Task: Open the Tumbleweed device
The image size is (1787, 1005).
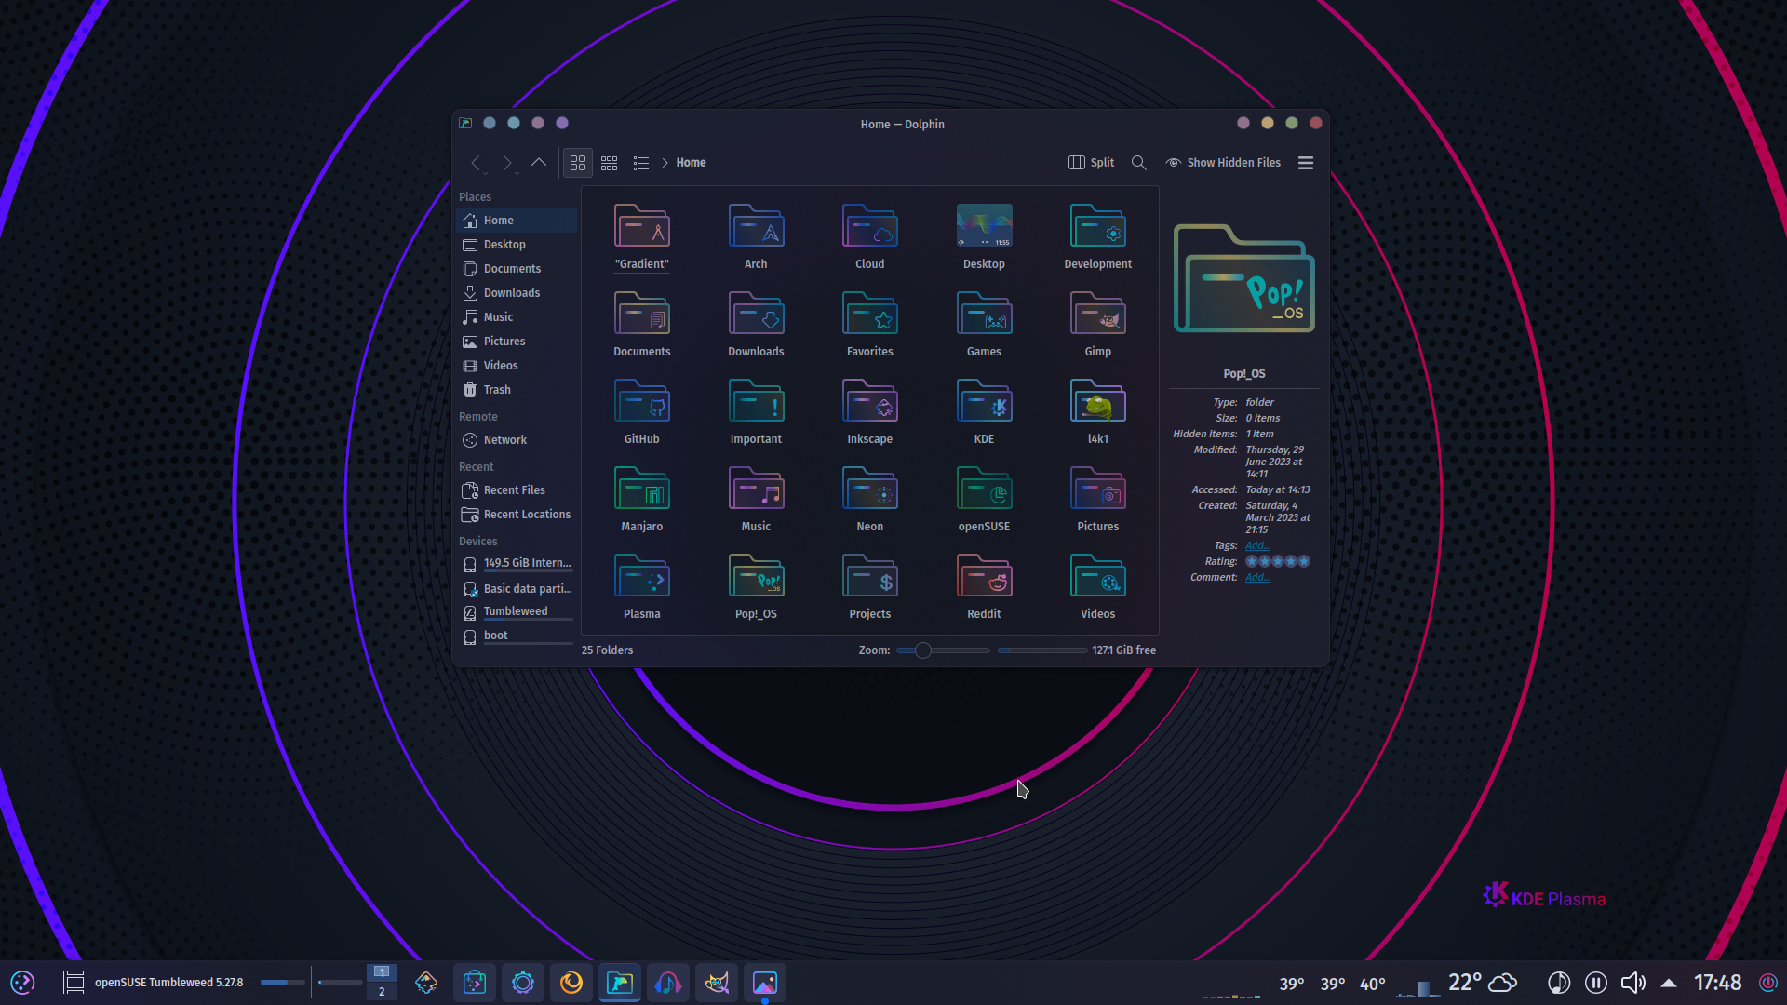Action: point(517,612)
